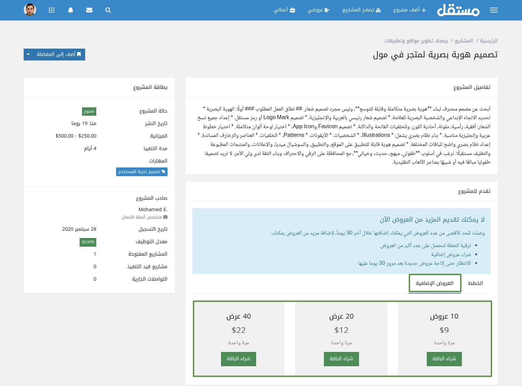Expand the favorites button dropdown arrow

(x=28, y=55)
